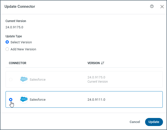This screenshot has height=130, width=167.
Task: Sort by the VERSION column header
Action: pyautogui.click(x=93, y=63)
